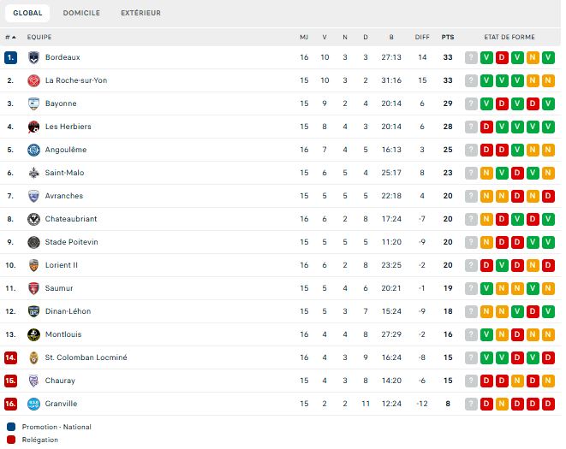Image resolution: width=566 pixels, height=449 pixels.
Task: Click the Saumur club logo
Action: 33,288
